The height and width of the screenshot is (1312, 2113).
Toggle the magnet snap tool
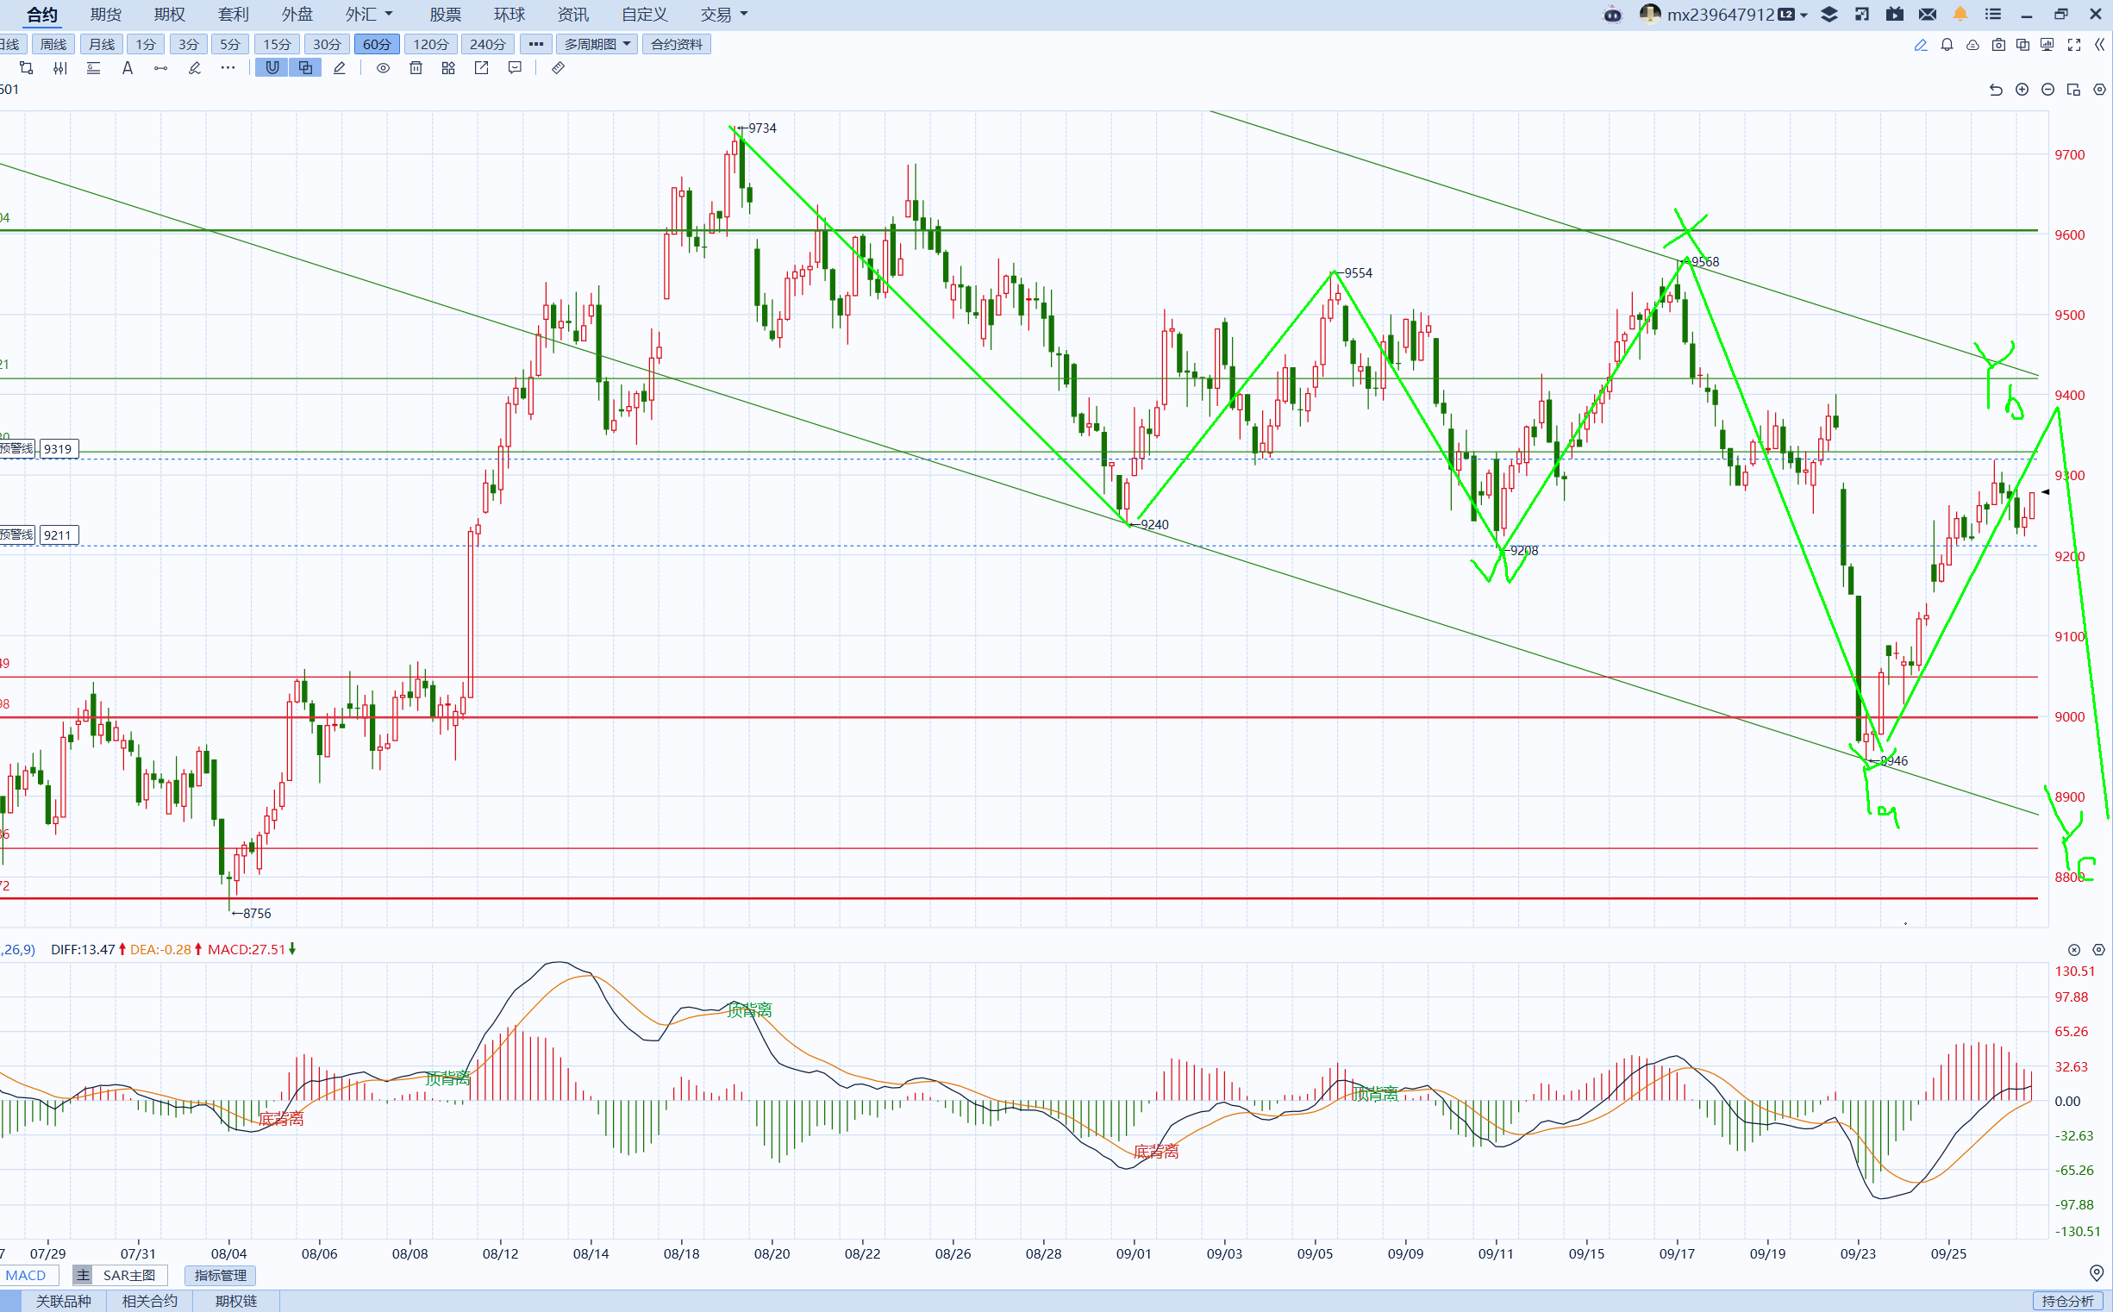[x=272, y=68]
